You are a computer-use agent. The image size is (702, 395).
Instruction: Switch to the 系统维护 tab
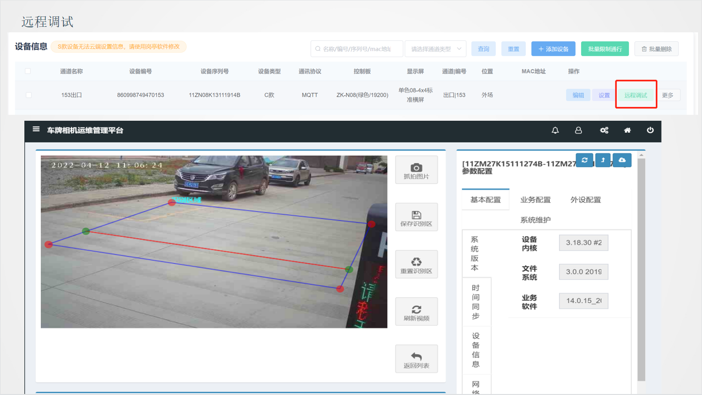[x=535, y=220]
